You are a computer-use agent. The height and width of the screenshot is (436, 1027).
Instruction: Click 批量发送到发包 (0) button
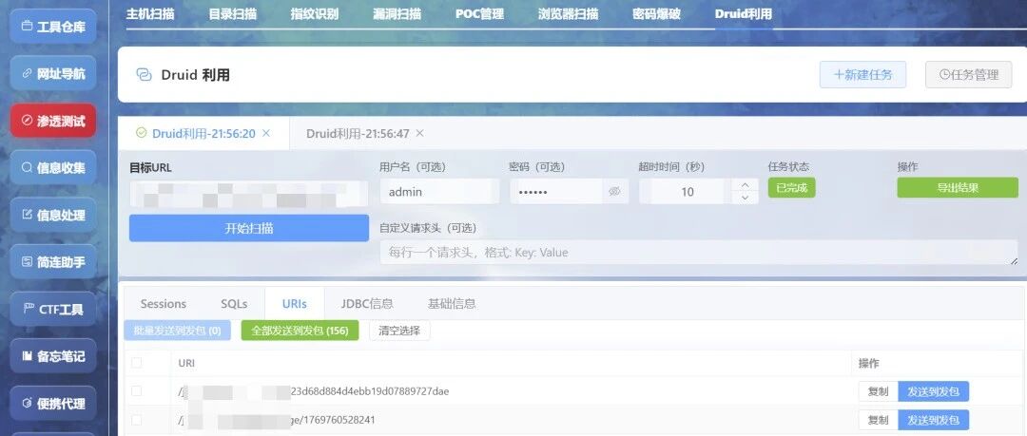[177, 331]
